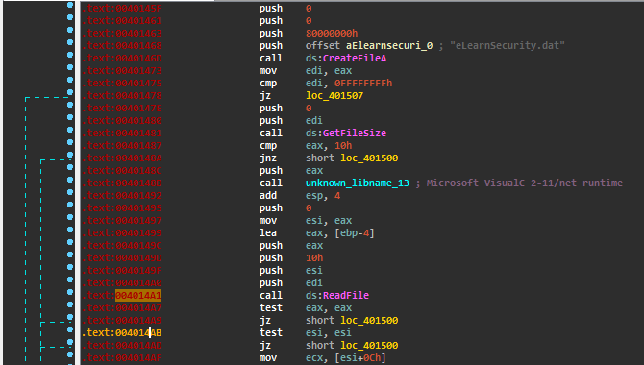Click the unknown_libname_13 function name
The width and height of the screenshot is (644, 365).
tap(358, 183)
